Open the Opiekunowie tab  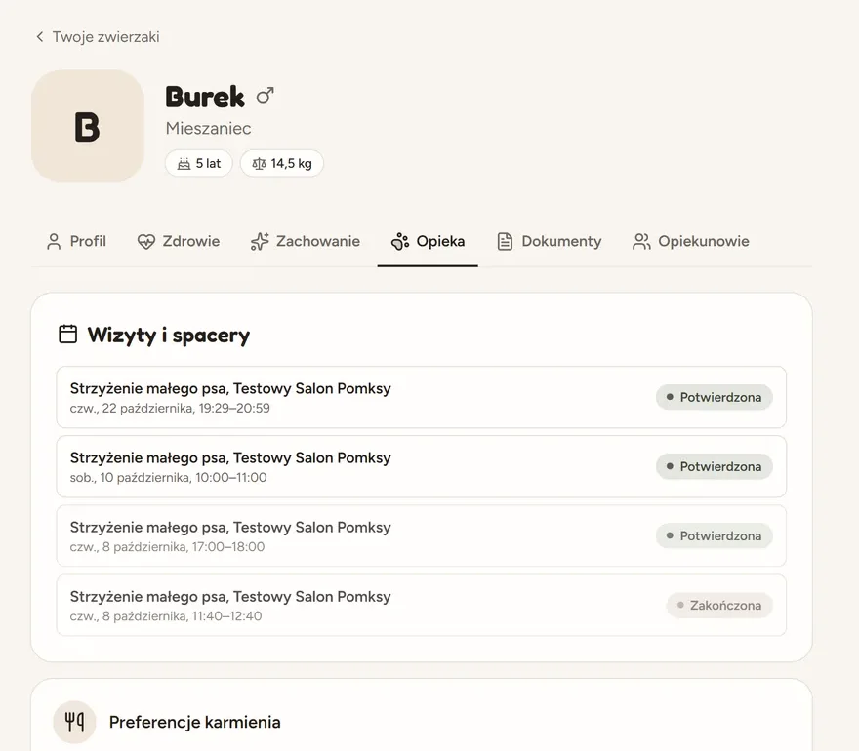tap(691, 242)
